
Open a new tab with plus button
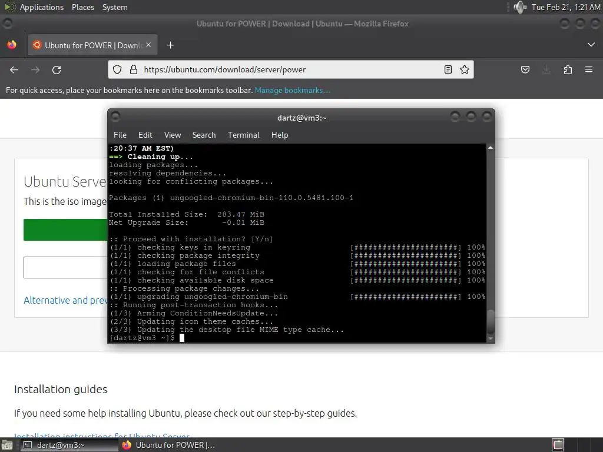(170, 45)
